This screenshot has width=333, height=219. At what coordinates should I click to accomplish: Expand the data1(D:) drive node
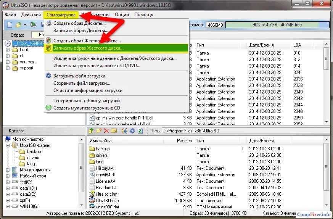[8, 188]
